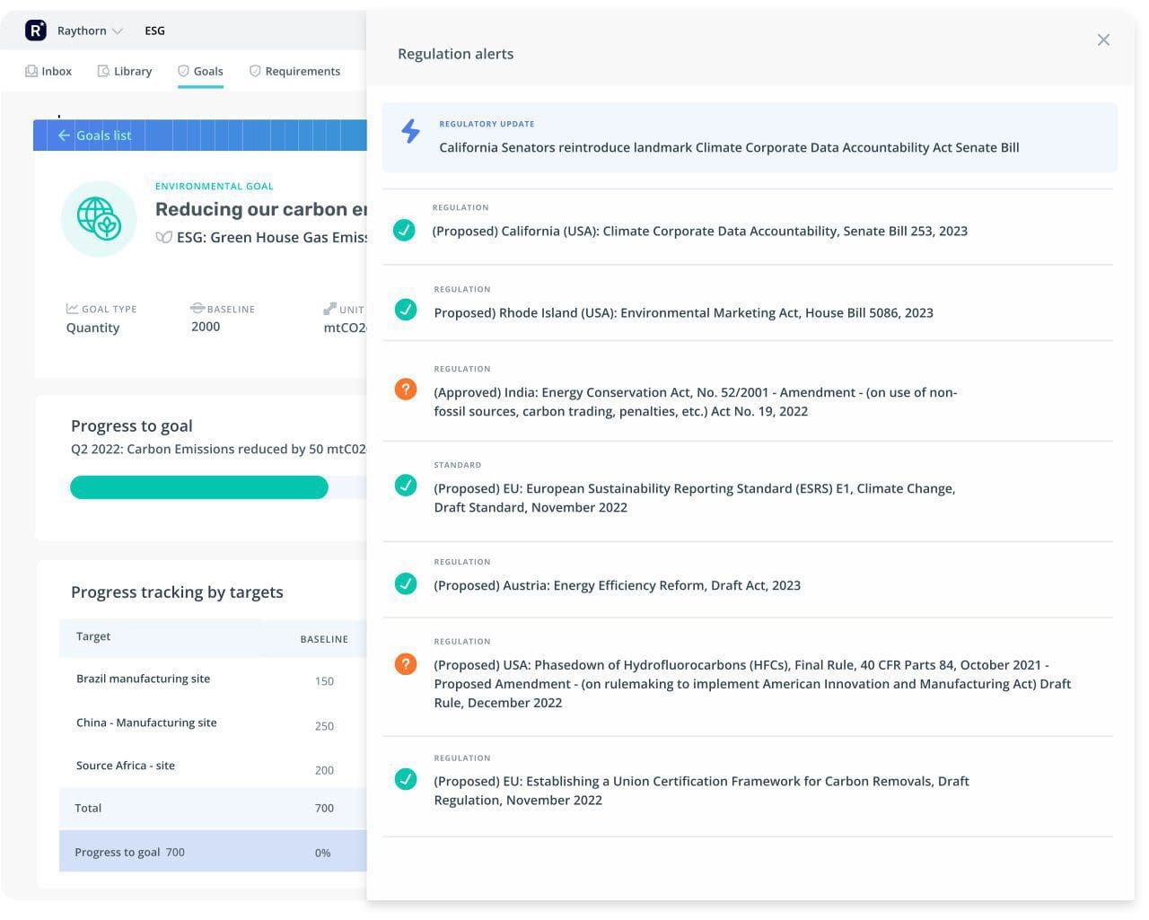Viewport: 1149px width, 920px height.
Task: Open California Senators reintroduce Climate Act update
Action: click(x=728, y=147)
